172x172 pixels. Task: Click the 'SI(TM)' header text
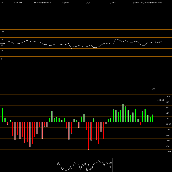pos(65,3)
